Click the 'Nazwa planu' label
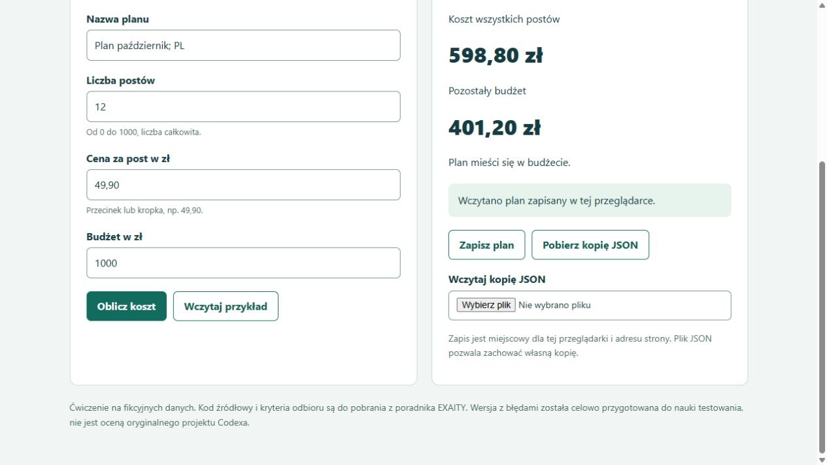 coord(118,19)
